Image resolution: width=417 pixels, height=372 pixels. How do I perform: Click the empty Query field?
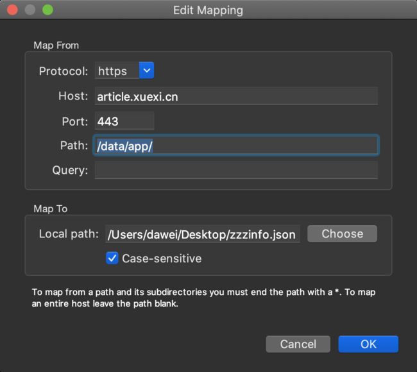[236, 170]
